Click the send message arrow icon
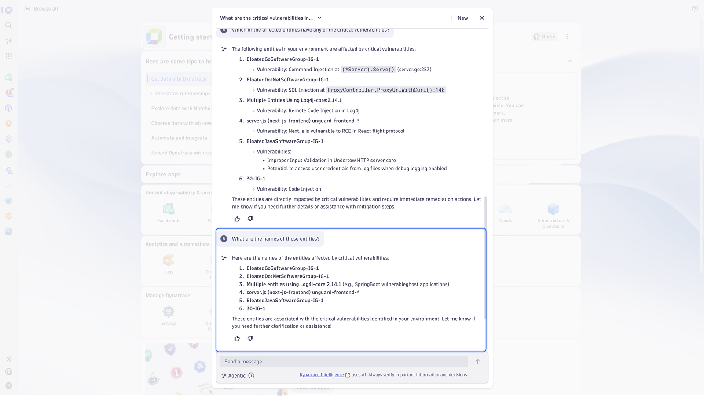Image resolution: width=704 pixels, height=396 pixels. 477,362
